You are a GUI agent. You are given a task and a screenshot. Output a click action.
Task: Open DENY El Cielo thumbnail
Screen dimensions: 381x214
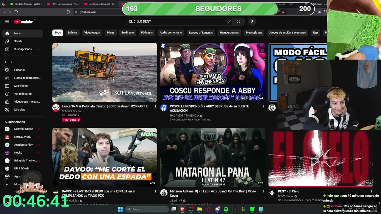pos(321,158)
